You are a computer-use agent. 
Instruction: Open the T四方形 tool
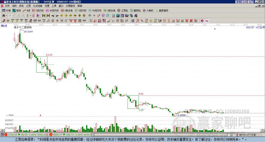point(81,10)
